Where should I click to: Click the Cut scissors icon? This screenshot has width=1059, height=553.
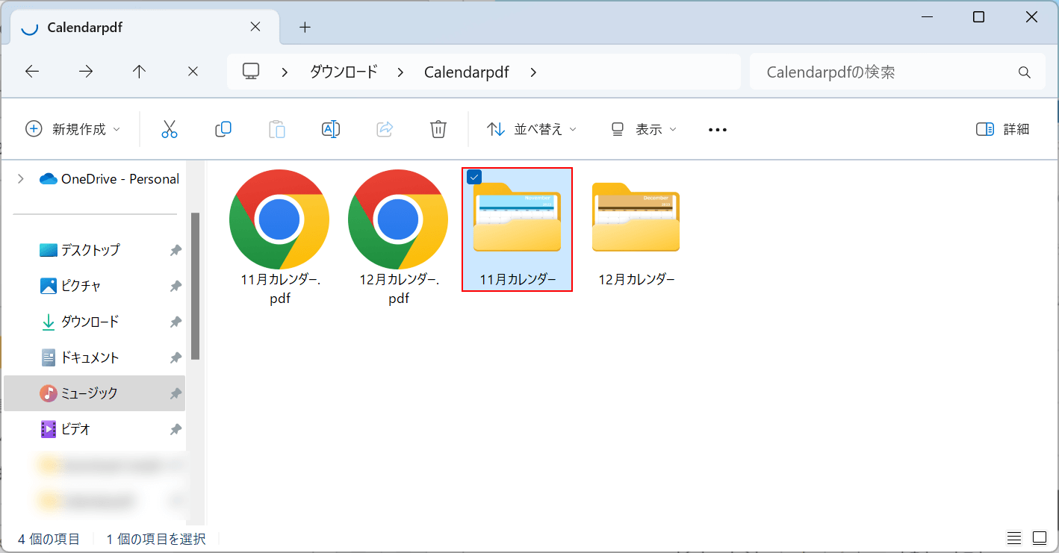pos(170,129)
